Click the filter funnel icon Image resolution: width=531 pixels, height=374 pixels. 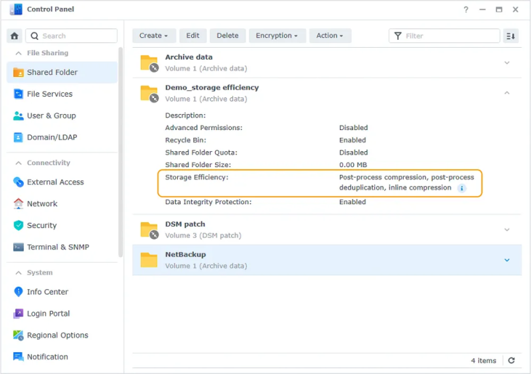coord(398,36)
